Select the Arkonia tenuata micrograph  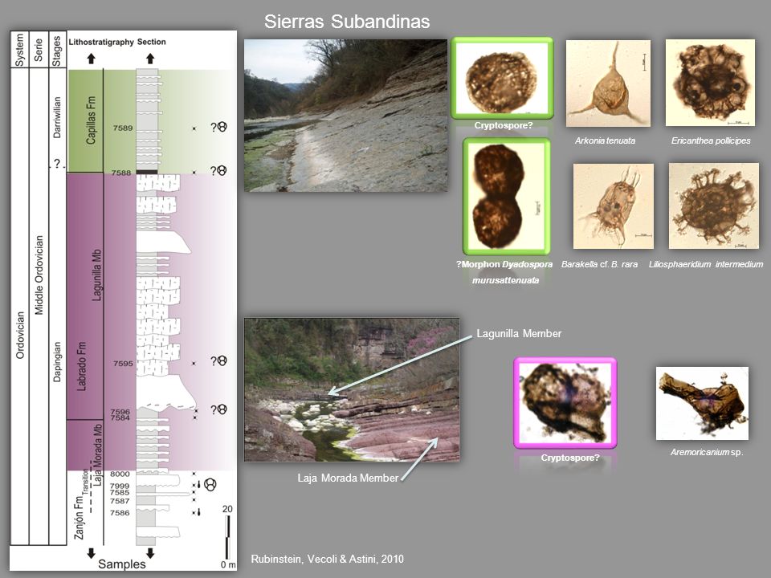(608, 83)
